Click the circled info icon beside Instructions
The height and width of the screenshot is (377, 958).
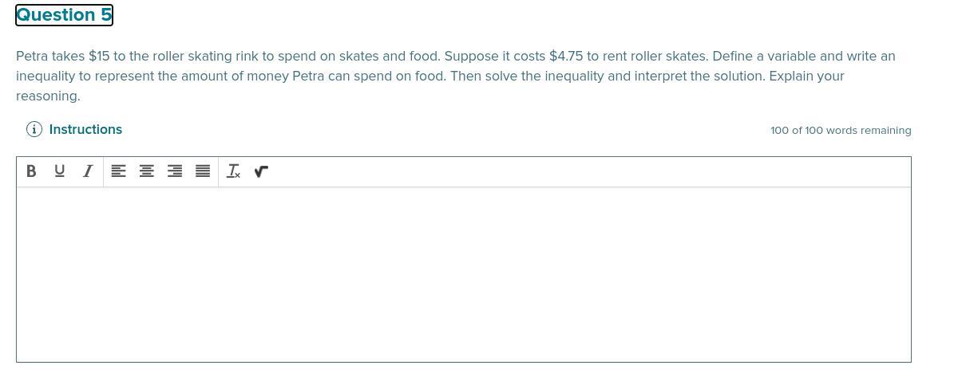(x=34, y=129)
